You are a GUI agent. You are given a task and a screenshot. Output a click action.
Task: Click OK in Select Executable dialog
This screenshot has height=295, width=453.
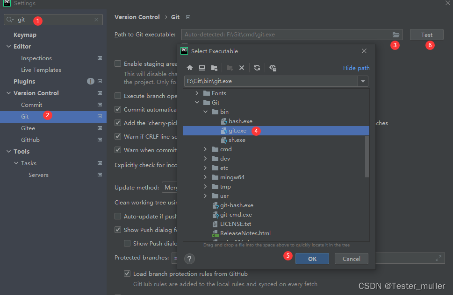click(x=312, y=259)
